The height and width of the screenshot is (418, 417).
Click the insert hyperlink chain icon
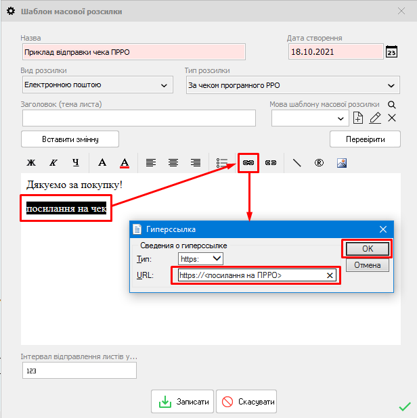tap(248, 162)
